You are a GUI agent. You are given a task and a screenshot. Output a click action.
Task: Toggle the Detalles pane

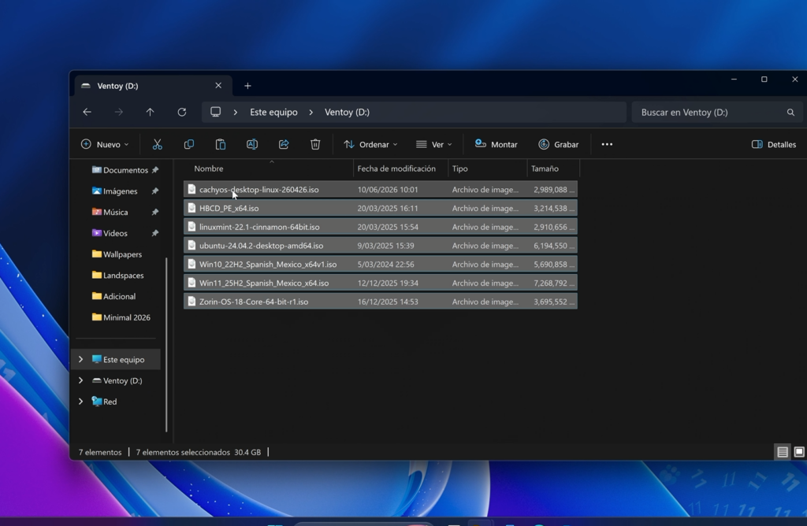click(774, 144)
